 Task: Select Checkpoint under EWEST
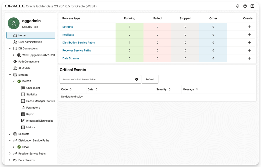pyautogui.click(x=33, y=88)
